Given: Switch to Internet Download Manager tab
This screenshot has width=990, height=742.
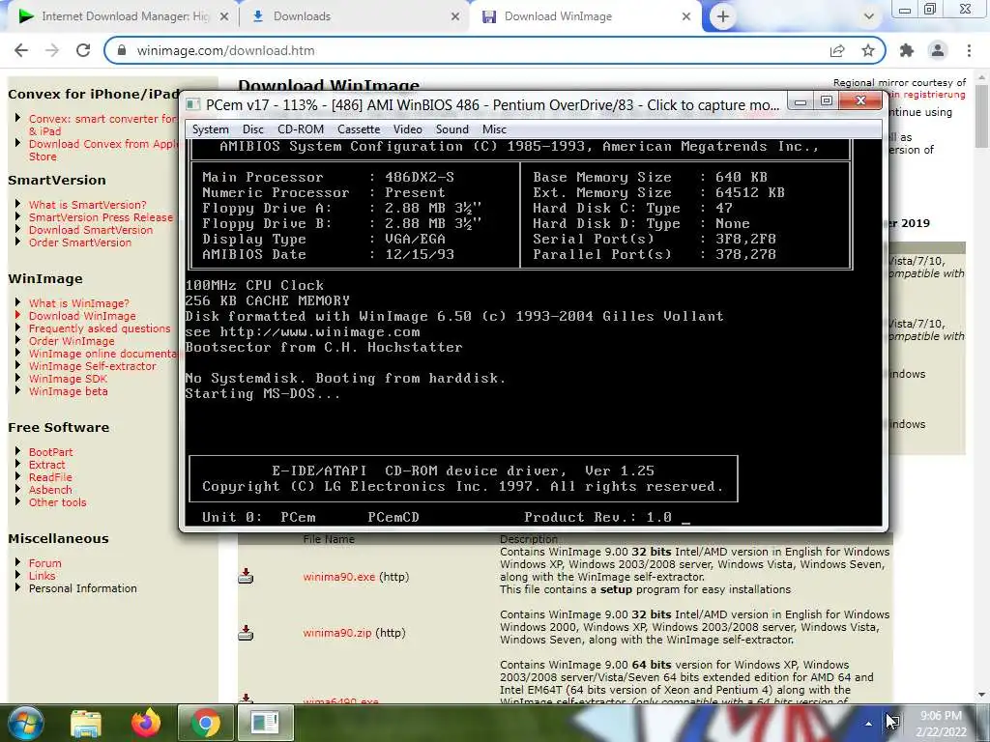Looking at the screenshot, I should [x=120, y=16].
